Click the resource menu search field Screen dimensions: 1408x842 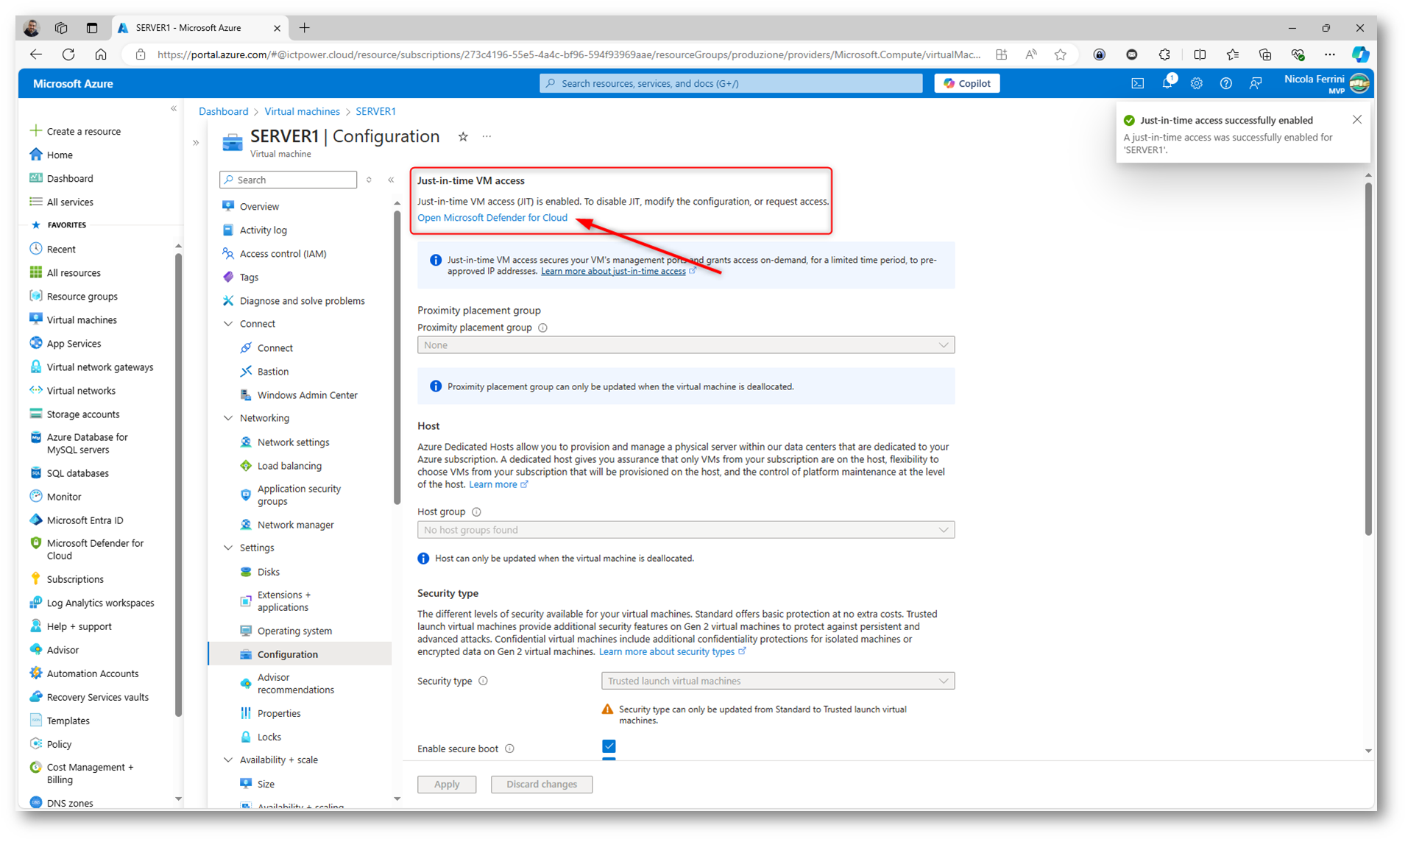[289, 180]
